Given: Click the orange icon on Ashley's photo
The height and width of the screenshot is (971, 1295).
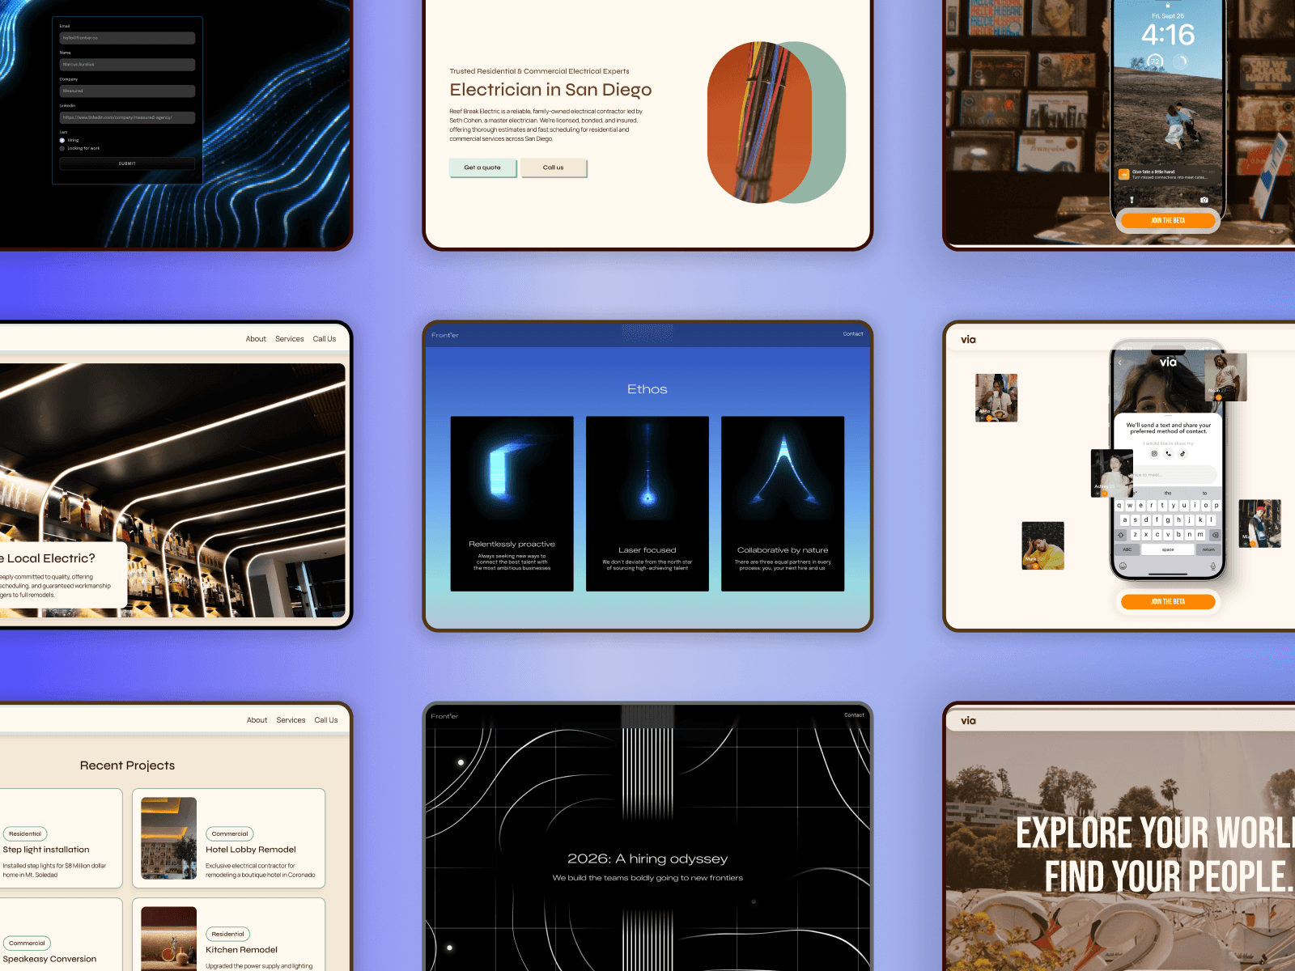Looking at the screenshot, I should pos(1104,494).
